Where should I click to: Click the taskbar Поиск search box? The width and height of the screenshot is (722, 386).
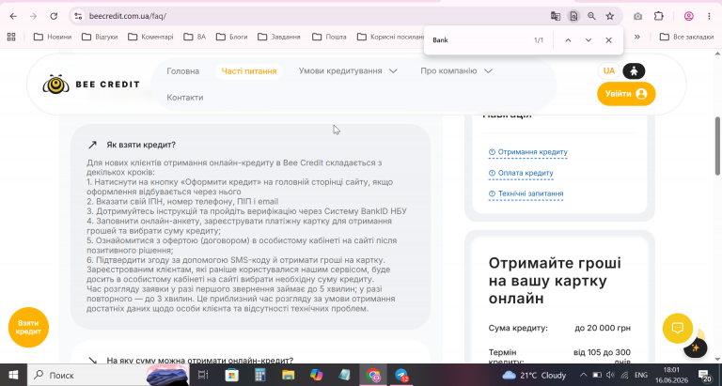(108, 375)
